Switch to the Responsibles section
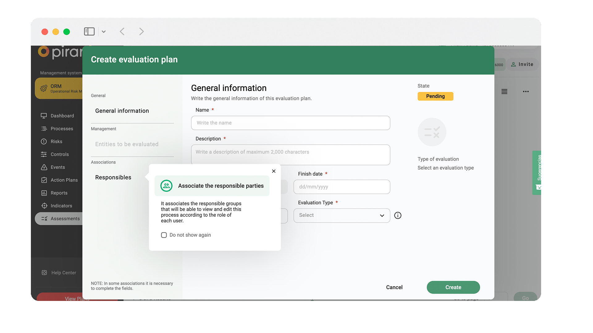Screen dimensions: 593x333 click(x=113, y=177)
